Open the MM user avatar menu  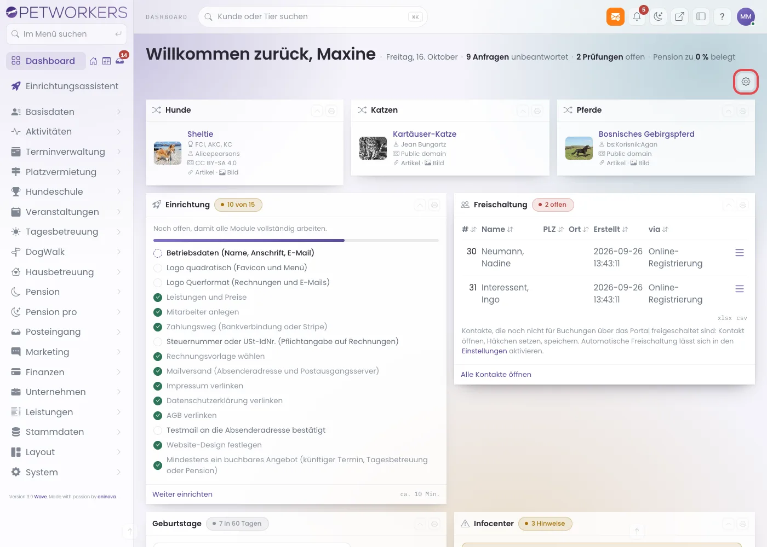click(x=746, y=16)
